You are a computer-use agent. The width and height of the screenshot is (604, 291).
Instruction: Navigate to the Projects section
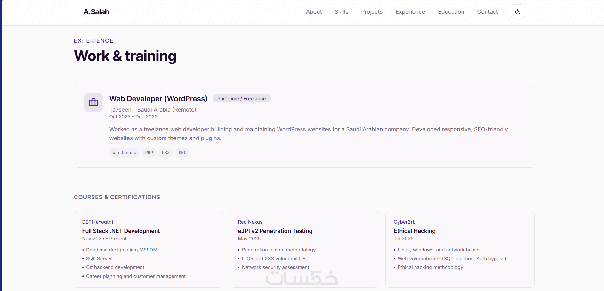(x=372, y=12)
